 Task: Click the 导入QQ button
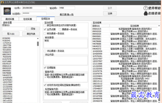pos(11,34)
